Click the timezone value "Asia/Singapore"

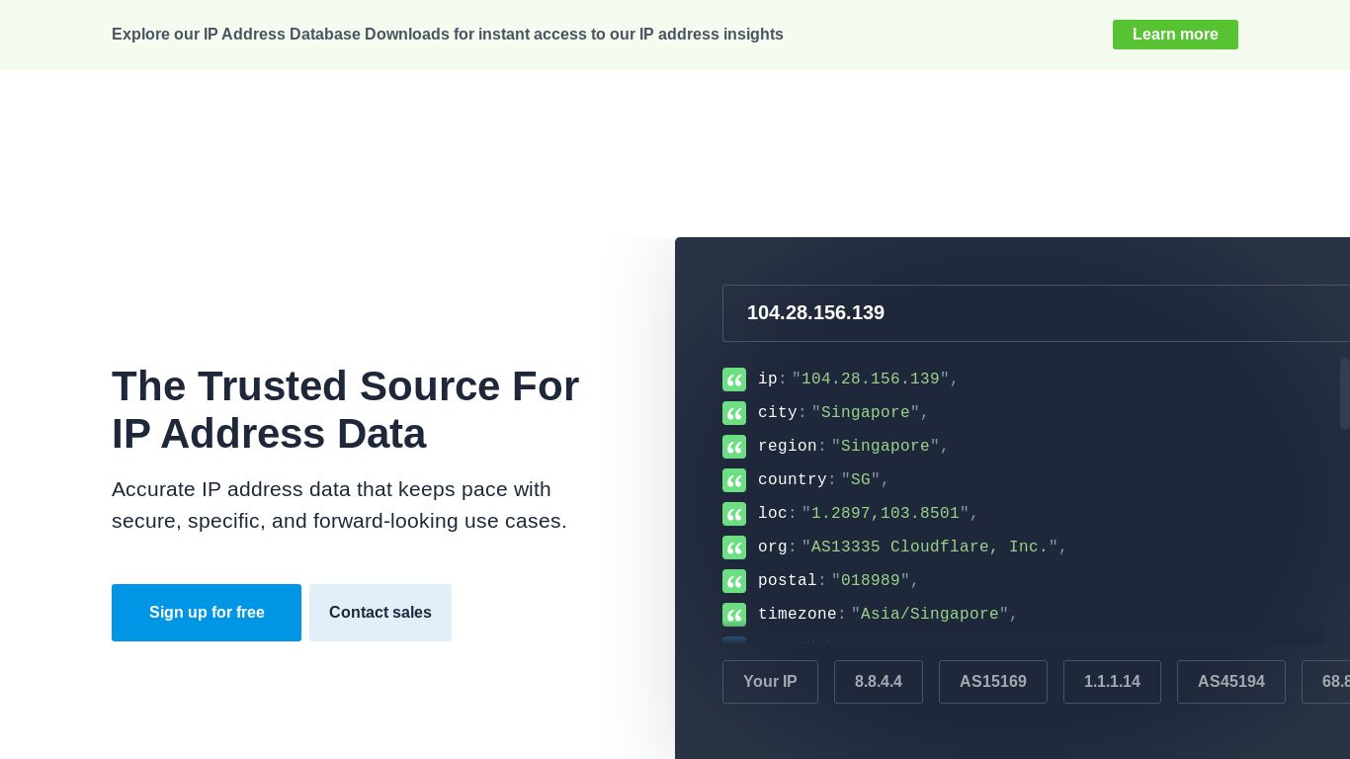tap(930, 615)
